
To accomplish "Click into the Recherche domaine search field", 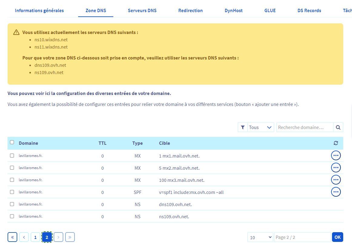I will [304, 127].
